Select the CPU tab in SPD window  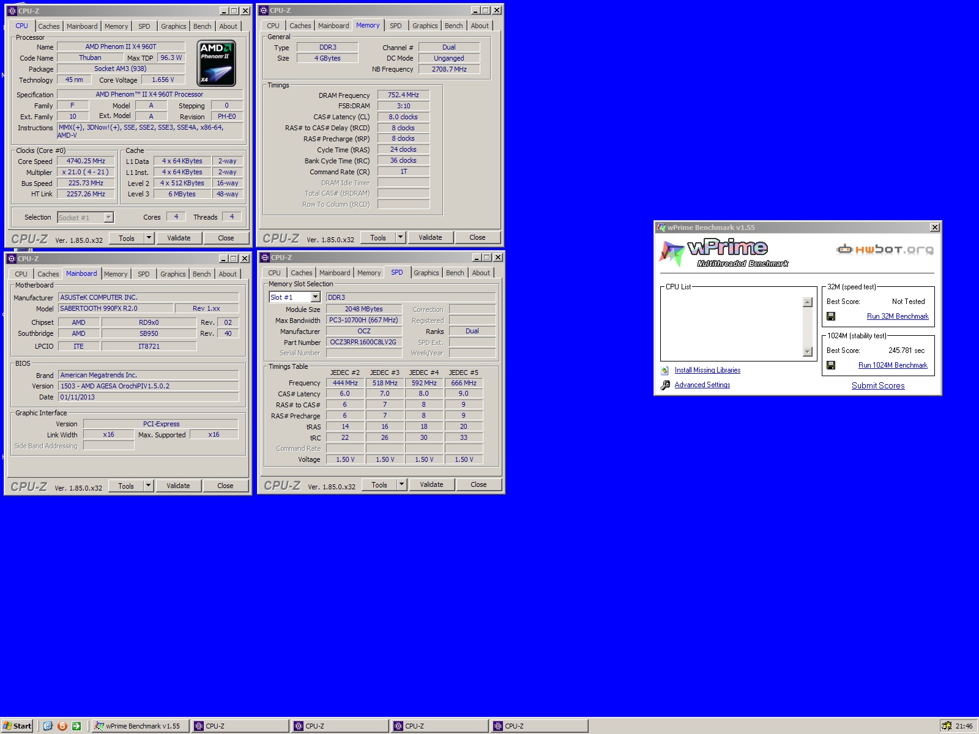[x=275, y=273]
